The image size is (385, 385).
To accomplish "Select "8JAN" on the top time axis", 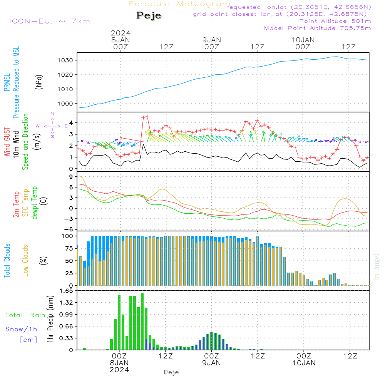I will click(121, 40).
